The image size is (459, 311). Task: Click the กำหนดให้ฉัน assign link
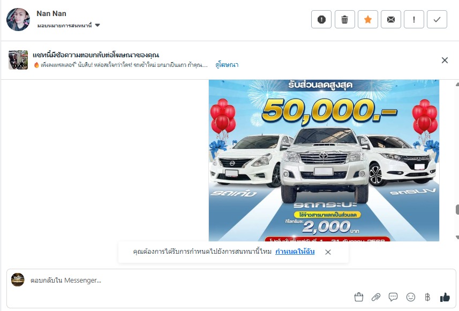(295, 252)
